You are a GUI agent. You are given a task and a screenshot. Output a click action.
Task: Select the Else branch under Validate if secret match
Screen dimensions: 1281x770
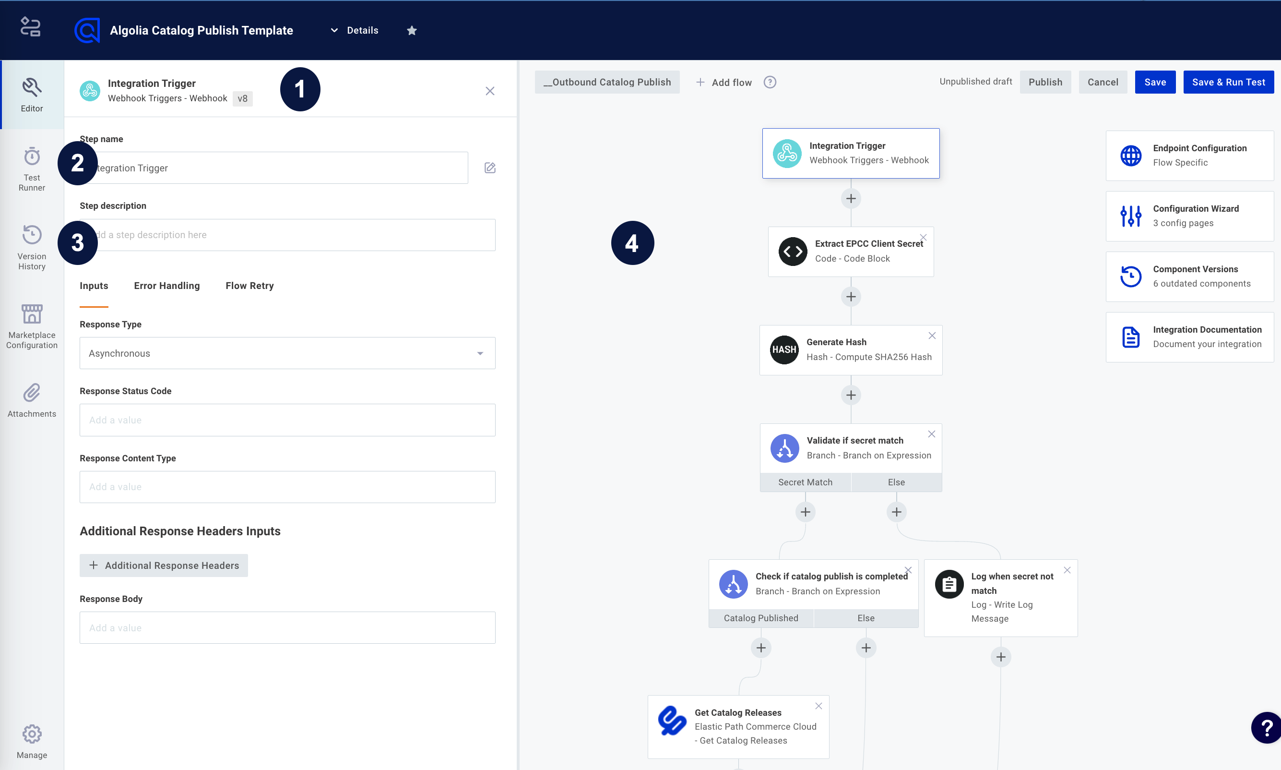coord(896,482)
